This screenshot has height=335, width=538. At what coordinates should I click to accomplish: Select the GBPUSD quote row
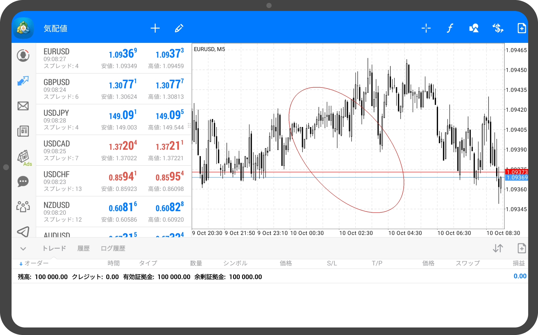[x=114, y=89]
